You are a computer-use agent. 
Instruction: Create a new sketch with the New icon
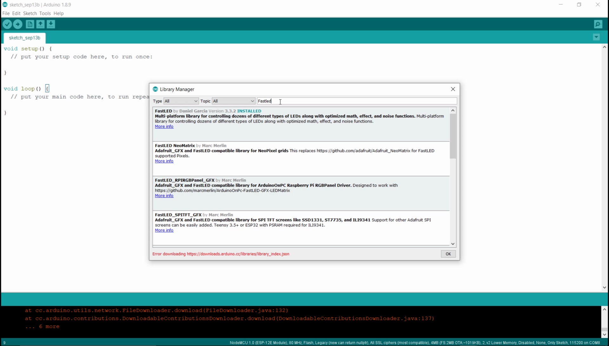[x=30, y=24]
